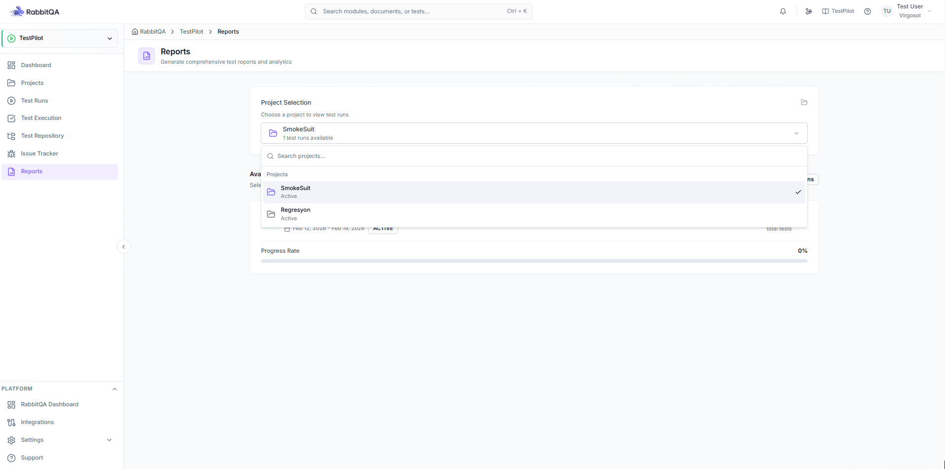945x469 pixels.
Task: Click the Integrations icon
Action: (x=11, y=422)
